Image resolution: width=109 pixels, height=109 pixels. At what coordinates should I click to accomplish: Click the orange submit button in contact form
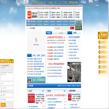[x=3, y=105]
